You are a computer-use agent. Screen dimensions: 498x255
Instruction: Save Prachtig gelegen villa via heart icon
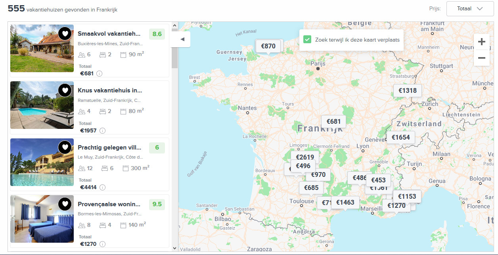click(65, 148)
